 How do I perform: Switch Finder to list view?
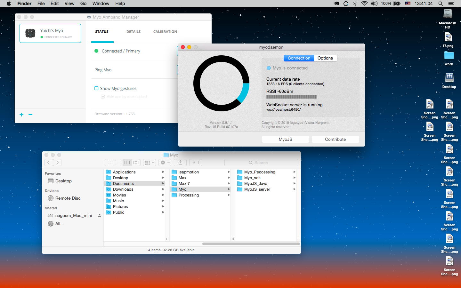118,163
